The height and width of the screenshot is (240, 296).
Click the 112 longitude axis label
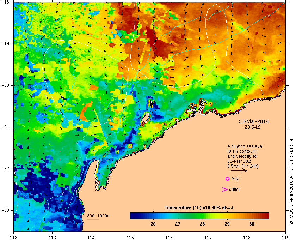click(x=14, y=237)
